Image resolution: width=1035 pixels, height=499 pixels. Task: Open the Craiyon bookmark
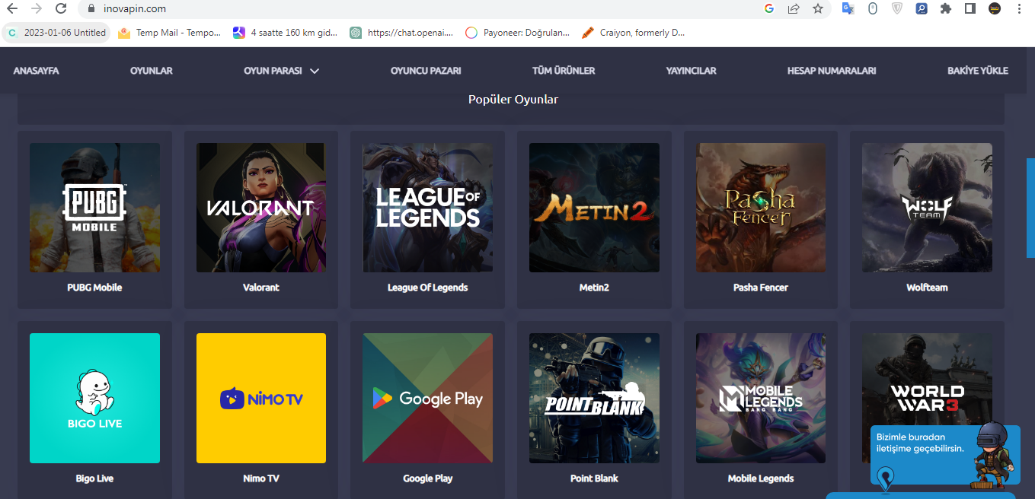point(634,33)
